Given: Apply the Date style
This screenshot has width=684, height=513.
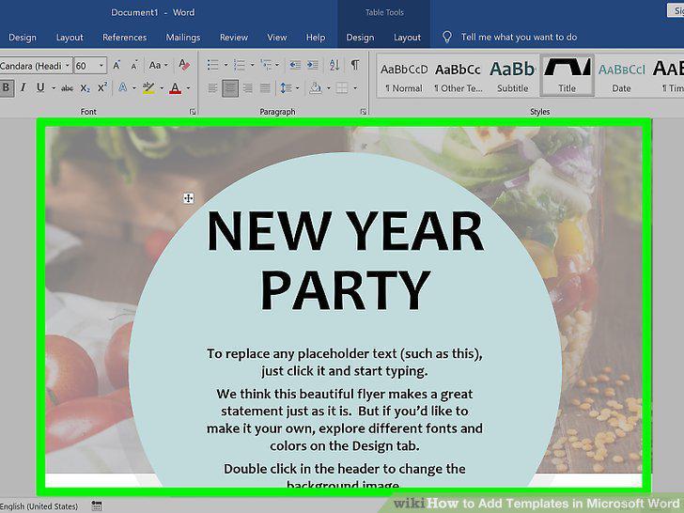Looking at the screenshot, I should [x=621, y=77].
